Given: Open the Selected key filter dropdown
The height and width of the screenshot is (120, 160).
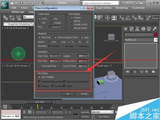Looking at the screenshot, I should pyautogui.click(x=102, y=112).
